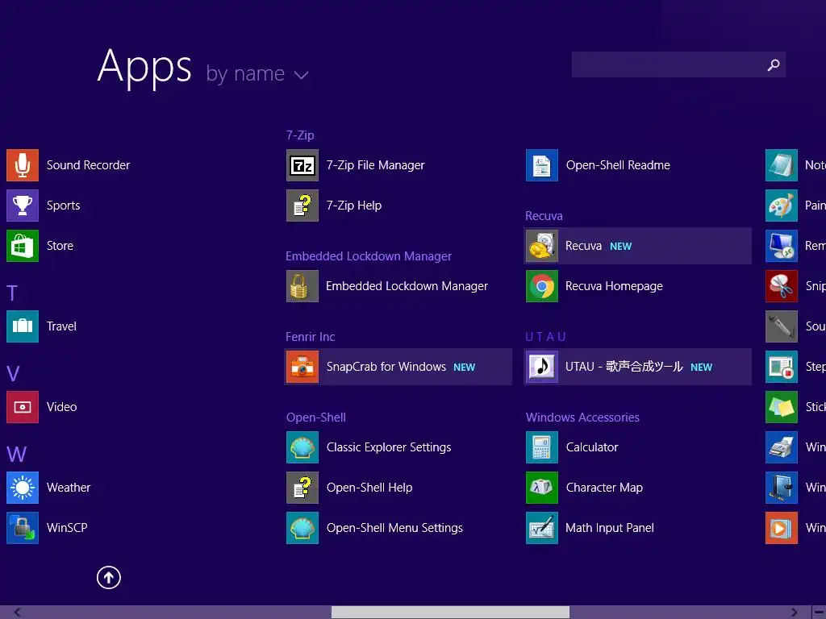The height and width of the screenshot is (619, 826).
Task: Launch the UTAU music note icon
Action: 542,367
